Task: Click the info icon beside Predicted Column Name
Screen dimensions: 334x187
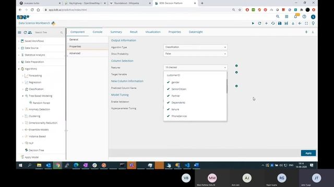Action: click(236, 86)
